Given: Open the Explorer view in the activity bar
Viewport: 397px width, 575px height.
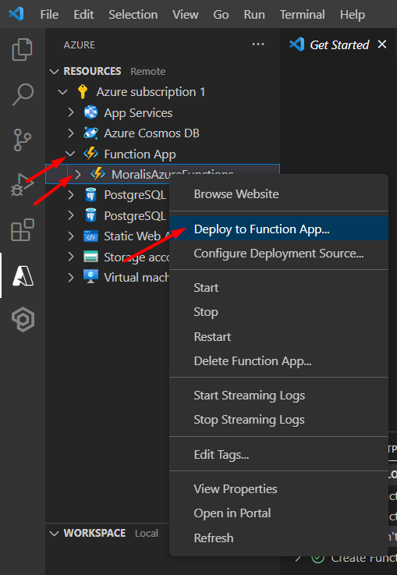Looking at the screenshot, I should [x=23, y=49].
